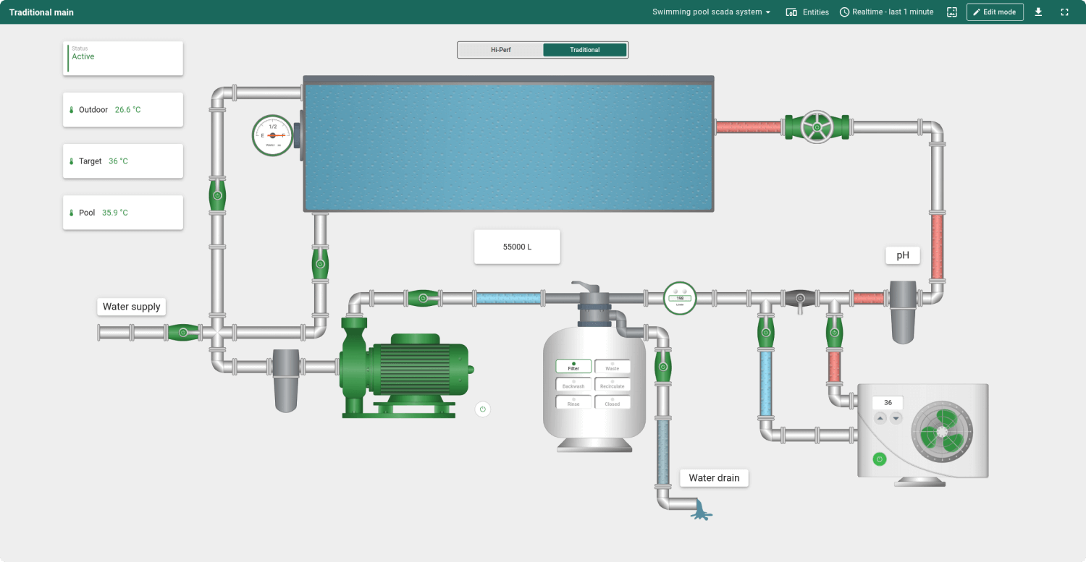Click the Water supply label

pos(132,307)
